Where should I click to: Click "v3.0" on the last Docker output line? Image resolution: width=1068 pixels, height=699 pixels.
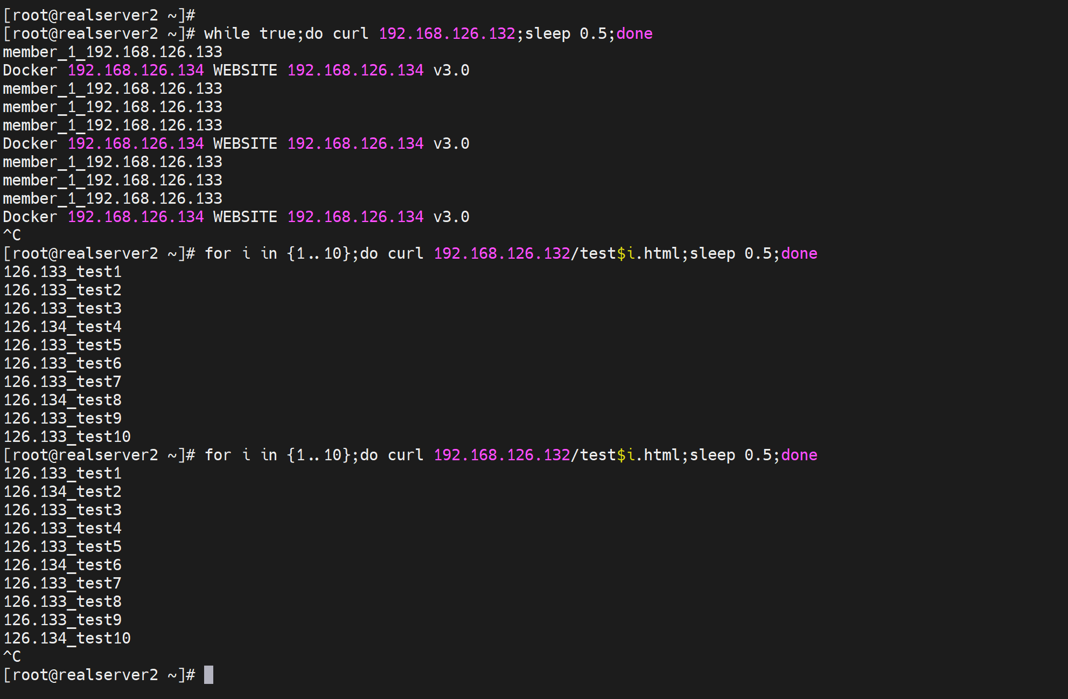[451, 217]
